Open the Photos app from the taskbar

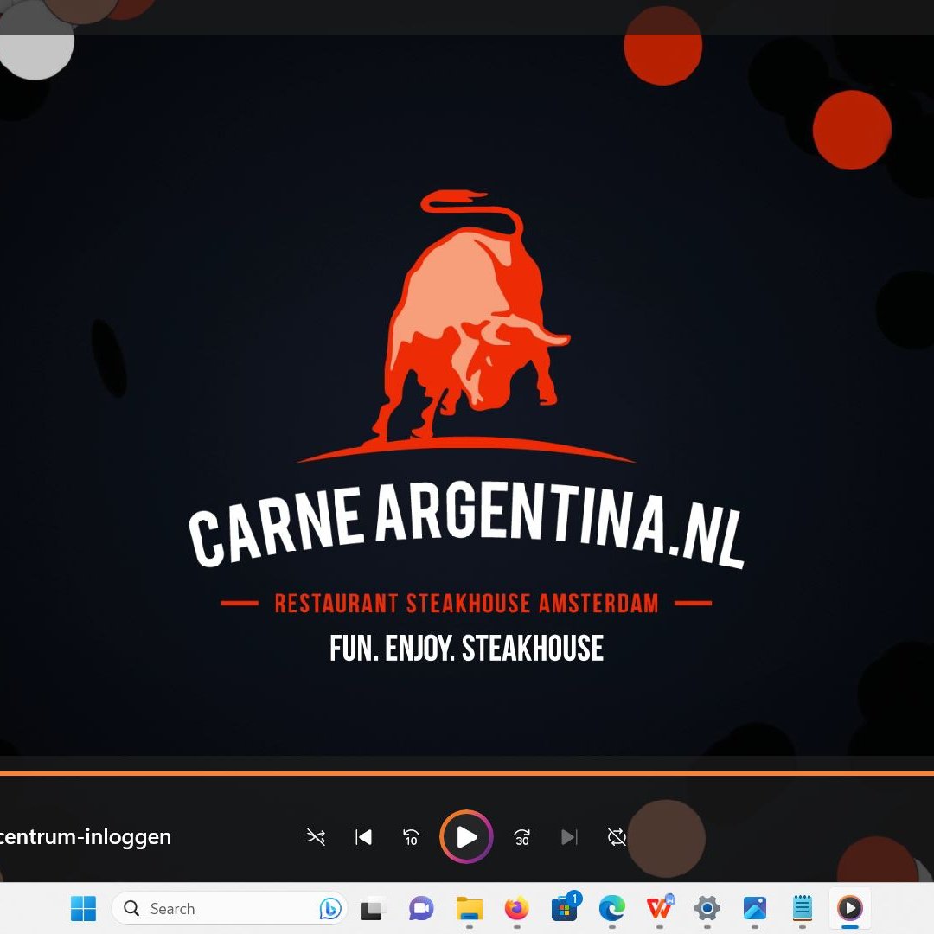click(x=754, y=908)
